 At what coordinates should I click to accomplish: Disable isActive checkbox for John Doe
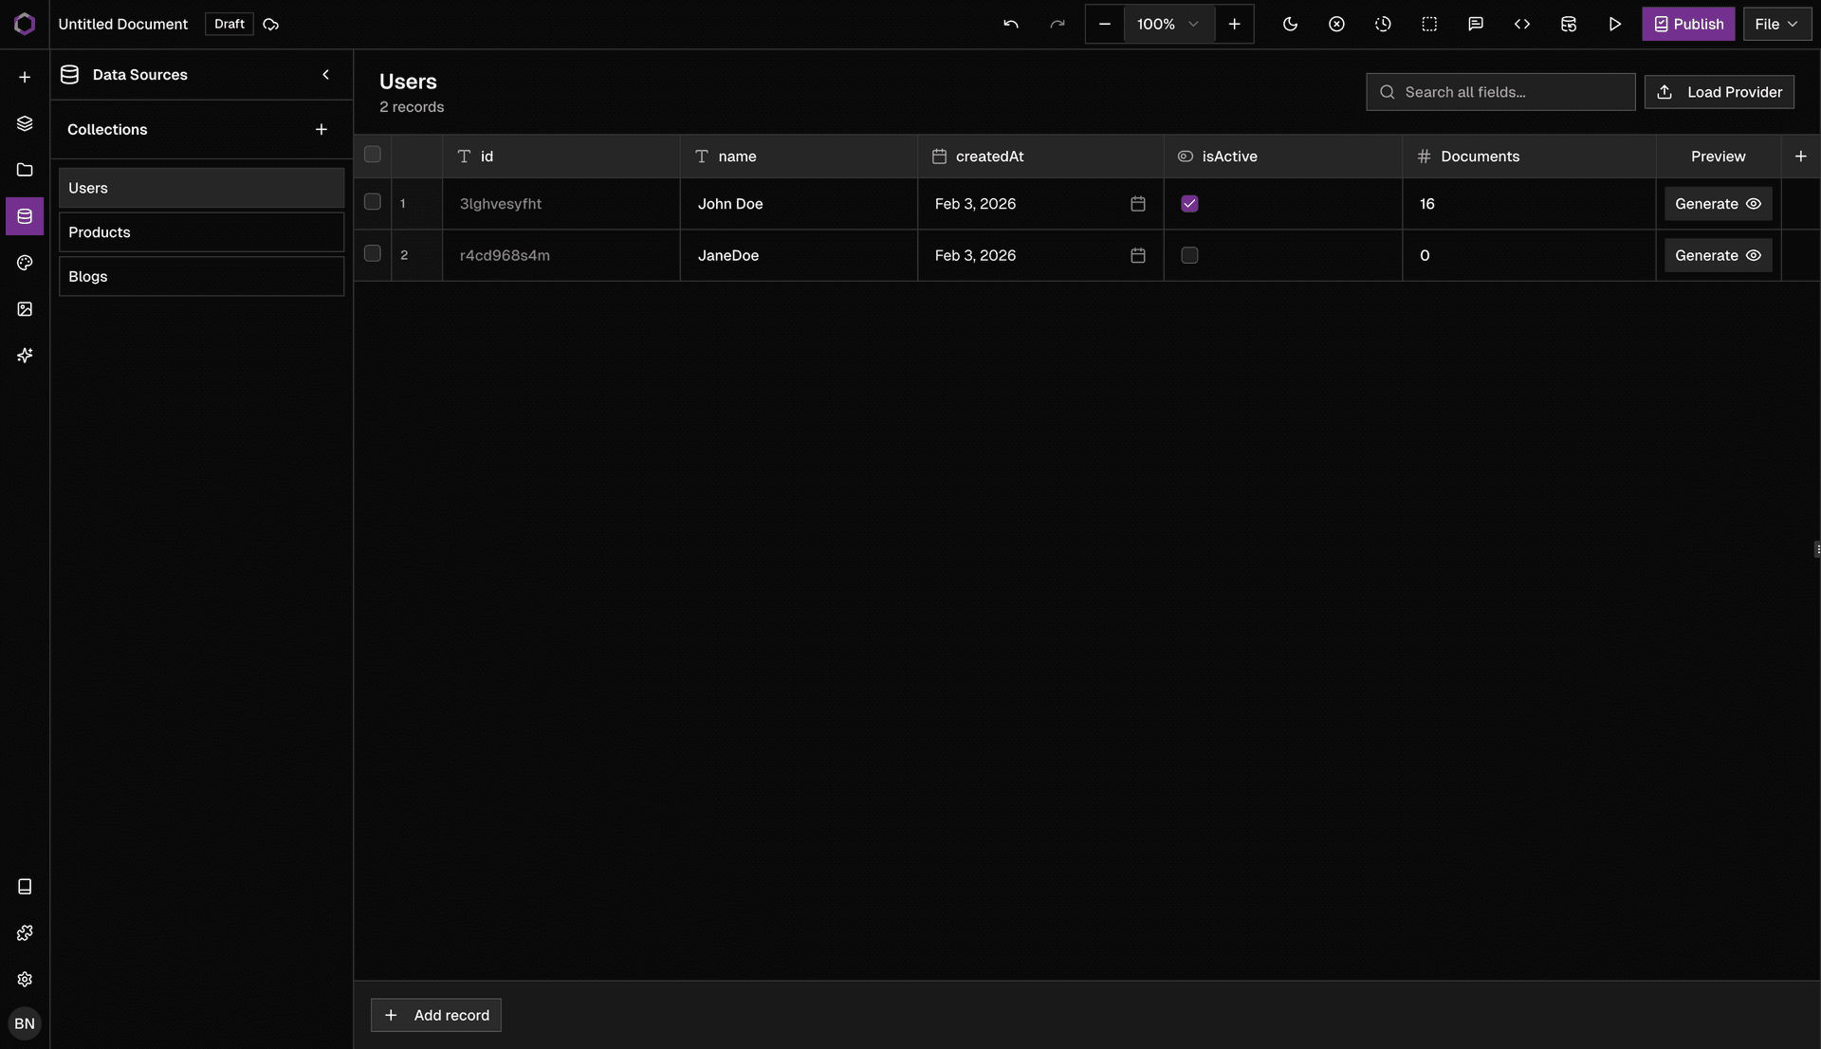tap(1189, 203)
